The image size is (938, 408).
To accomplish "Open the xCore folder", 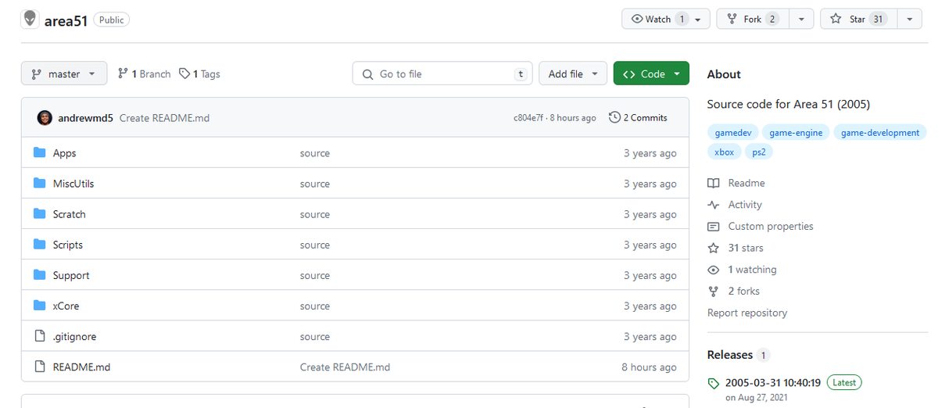I will 66,306.
